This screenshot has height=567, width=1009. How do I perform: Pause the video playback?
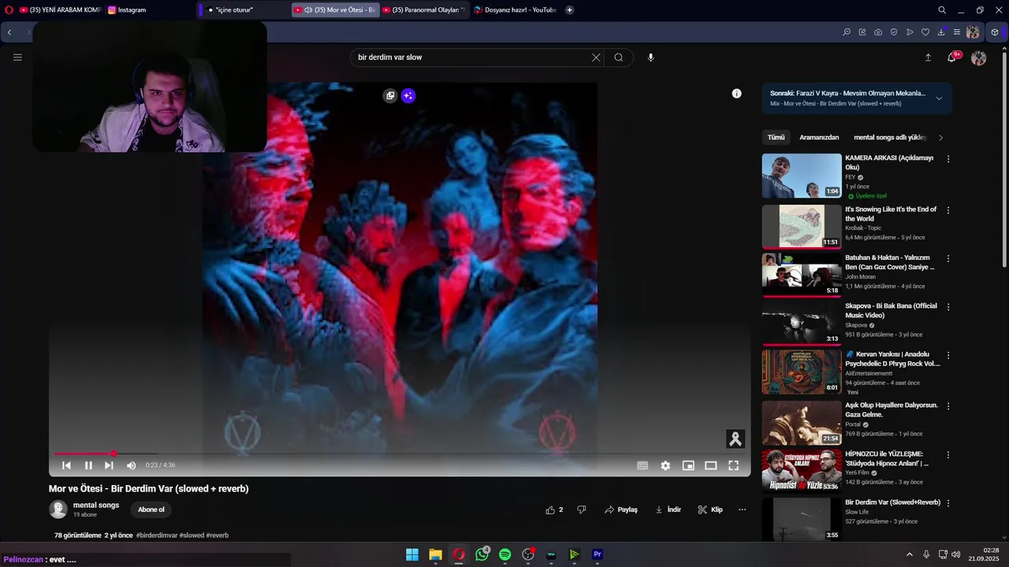coord(88,465)
